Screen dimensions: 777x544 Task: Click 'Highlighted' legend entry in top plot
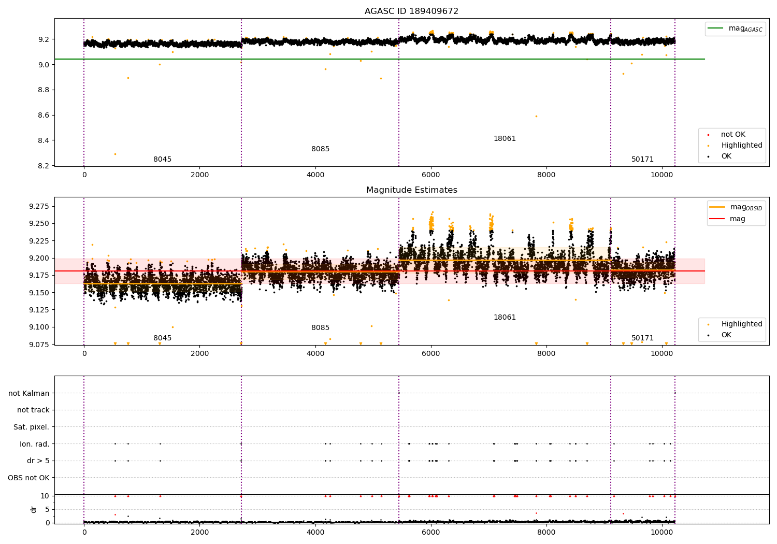point(736,145)
